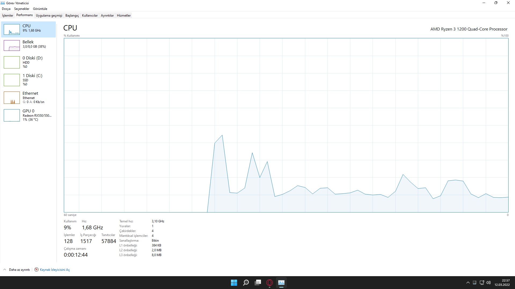This screenshot has height=289, width=515.
Task: Switch to the İşlemler tab
Action: pyautogui.click(x=8, y=16)
